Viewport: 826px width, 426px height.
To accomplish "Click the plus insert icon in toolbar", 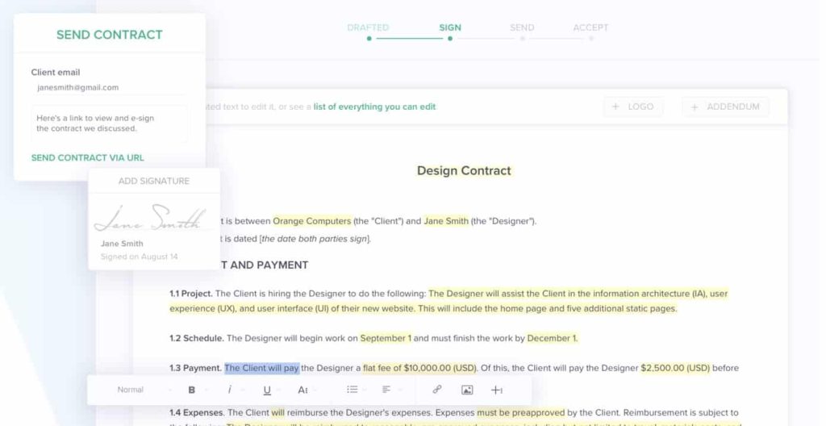I will 497,390.
